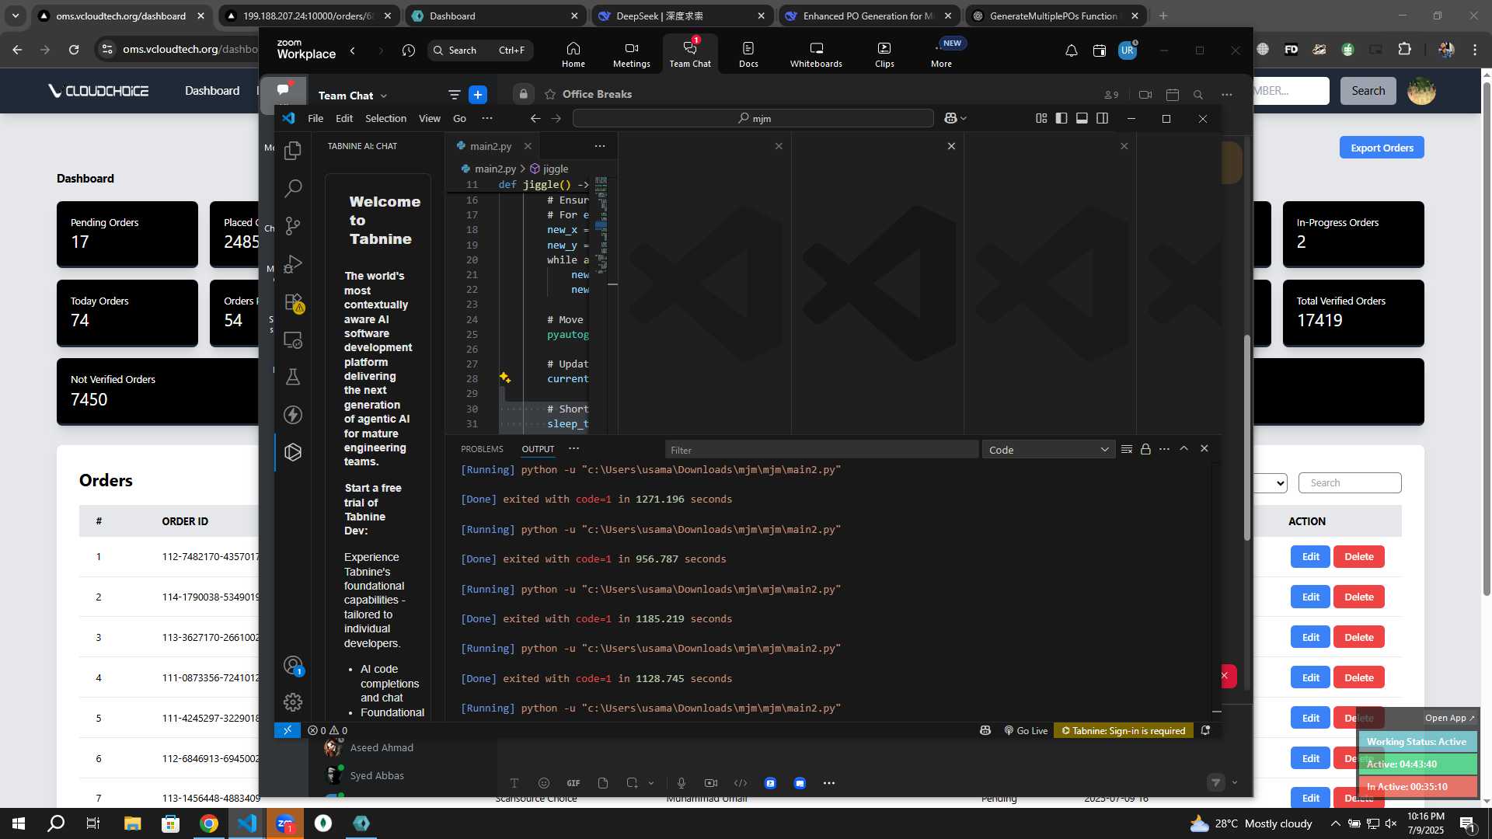
Task: Open Testing flask icon in activity bar
Action: click(x=293, y=378)
